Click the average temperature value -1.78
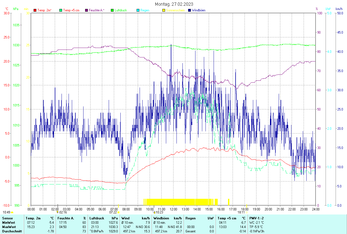The image size is (347, 234). pyautogui.click(x=51, y=231)
